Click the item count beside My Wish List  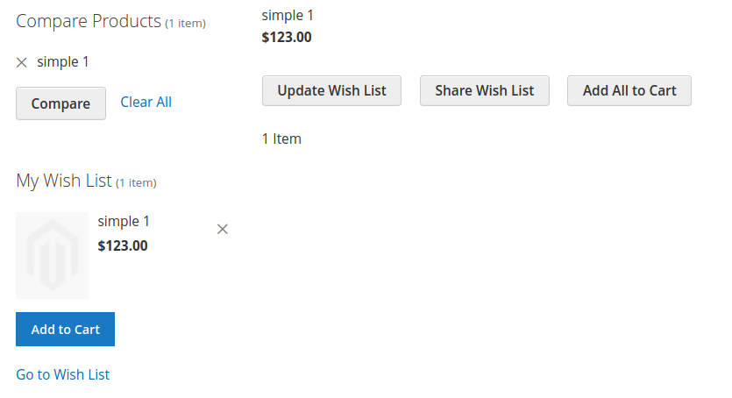click(x=136, y=183)
